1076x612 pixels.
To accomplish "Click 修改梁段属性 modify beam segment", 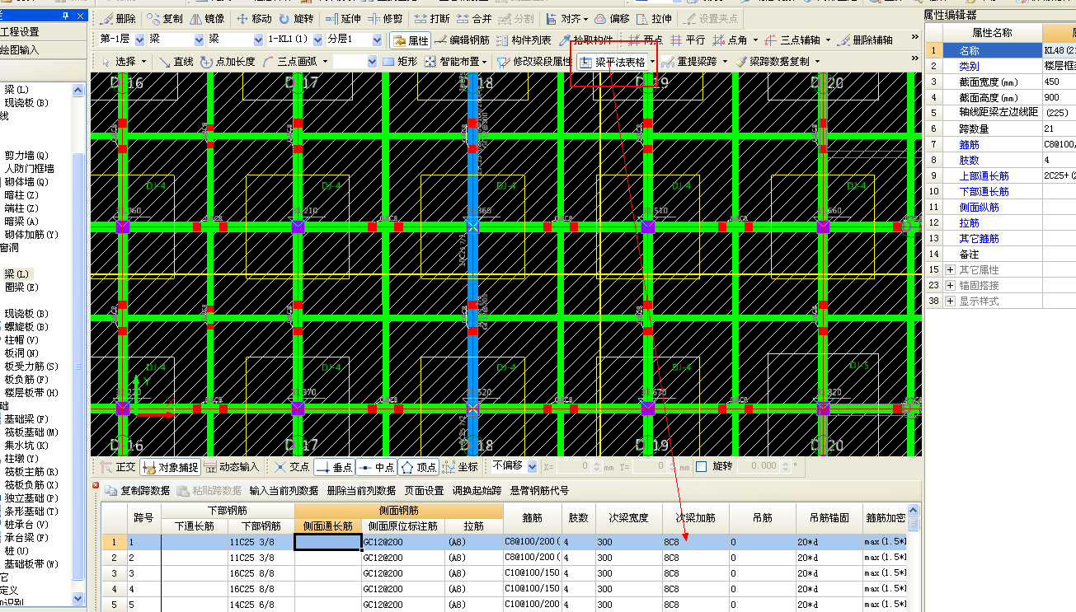I will pyautogui.click(x=534, y=62).
